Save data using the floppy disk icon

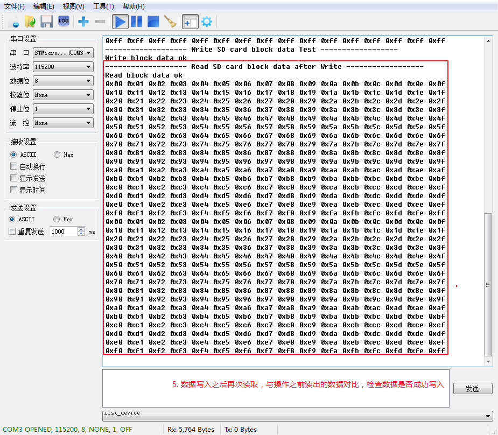point(46,21)
